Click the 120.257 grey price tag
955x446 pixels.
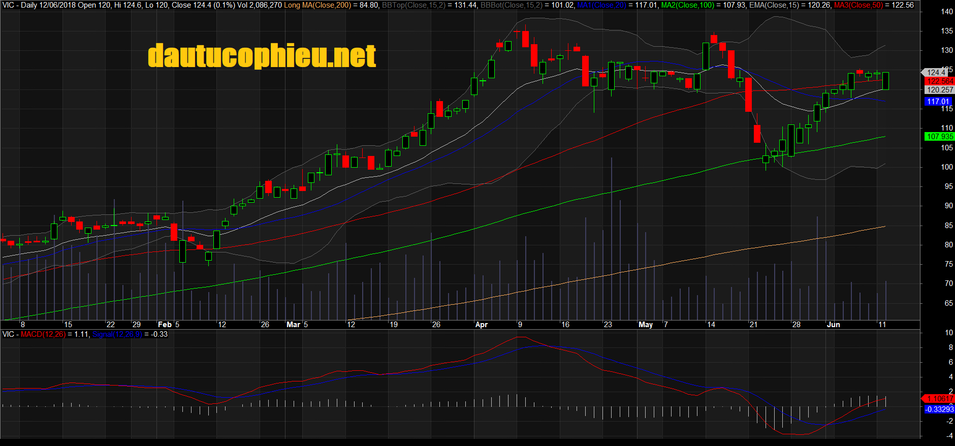click(x=940, y=90)
